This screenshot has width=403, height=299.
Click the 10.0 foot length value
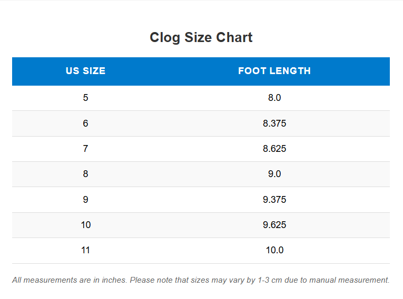[x=274, y=250]
